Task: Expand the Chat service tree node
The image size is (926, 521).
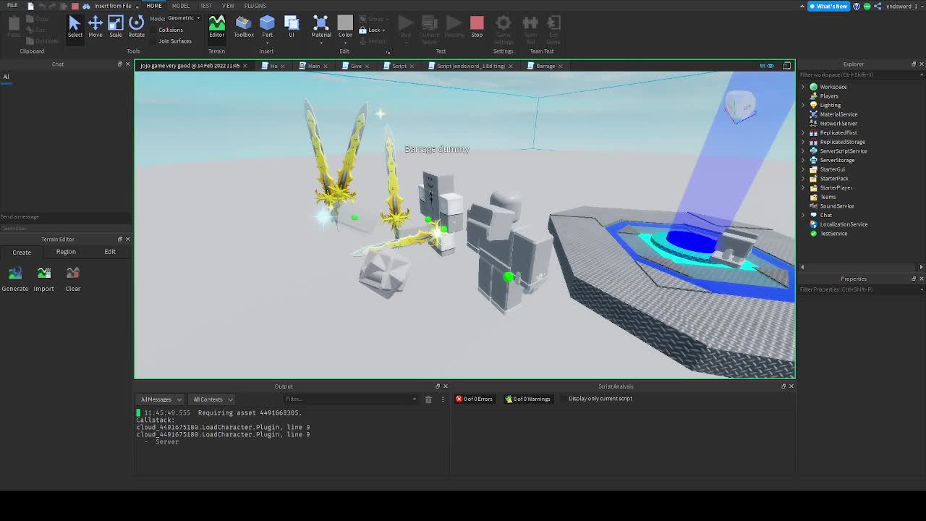Action: tap(803, 215)
